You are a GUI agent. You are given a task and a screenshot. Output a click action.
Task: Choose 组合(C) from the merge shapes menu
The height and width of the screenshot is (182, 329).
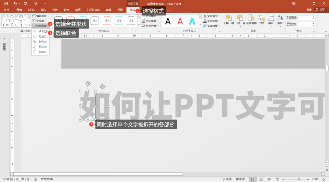tap(41, 37)
